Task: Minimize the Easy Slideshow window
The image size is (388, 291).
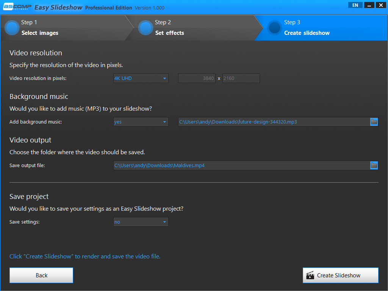Action: click(x=369, y=5)
